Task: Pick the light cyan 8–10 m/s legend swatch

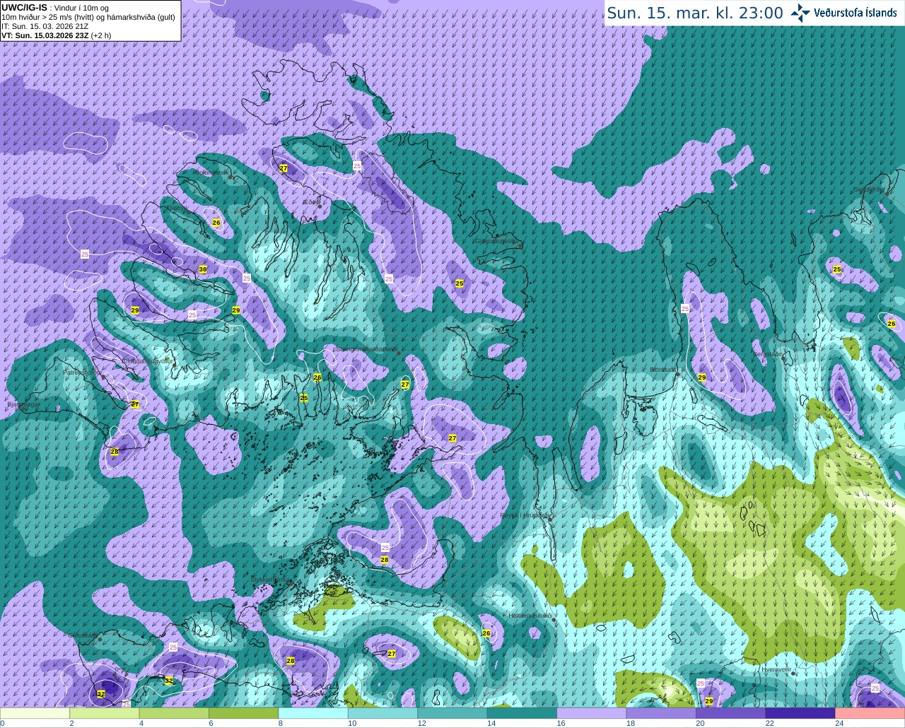Action: 313,713
